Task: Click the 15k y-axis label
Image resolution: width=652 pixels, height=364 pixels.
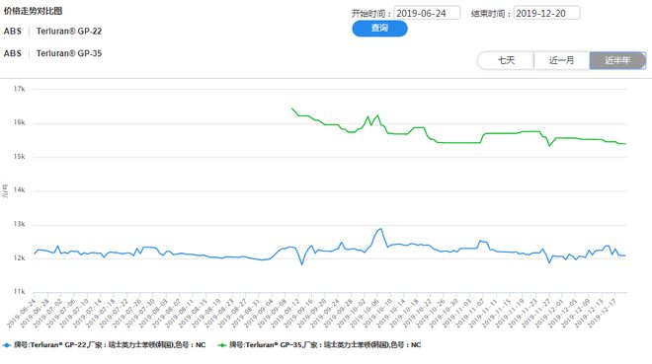Action: coord(19,157)
